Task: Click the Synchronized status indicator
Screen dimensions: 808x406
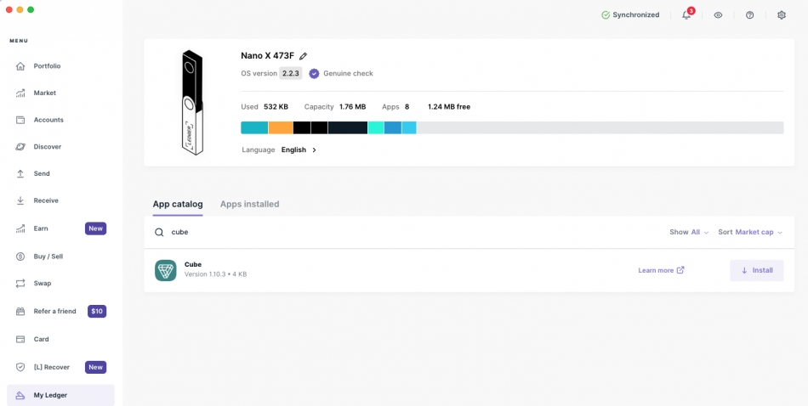Action: coord(630,15)
